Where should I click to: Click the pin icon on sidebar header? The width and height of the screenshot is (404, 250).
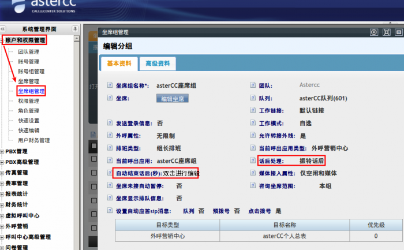pos(74,29)
